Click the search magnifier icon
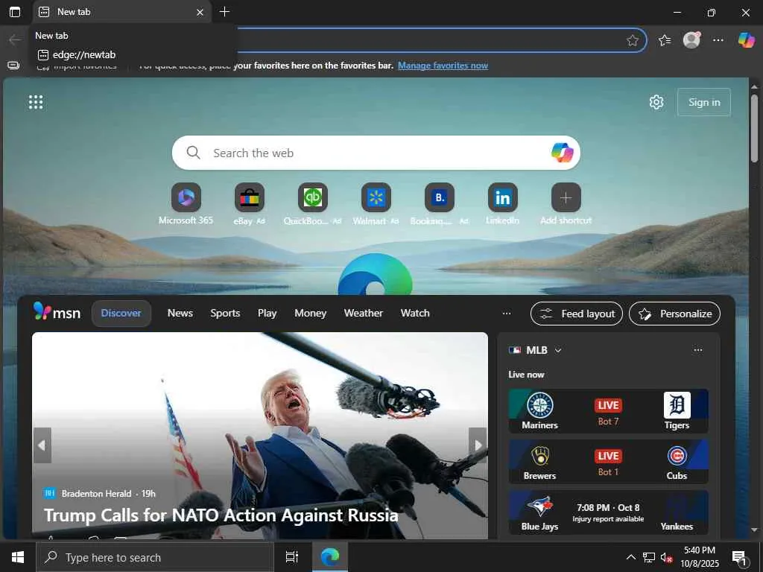The height and width of the screenshot is (572, 763). 193,153
